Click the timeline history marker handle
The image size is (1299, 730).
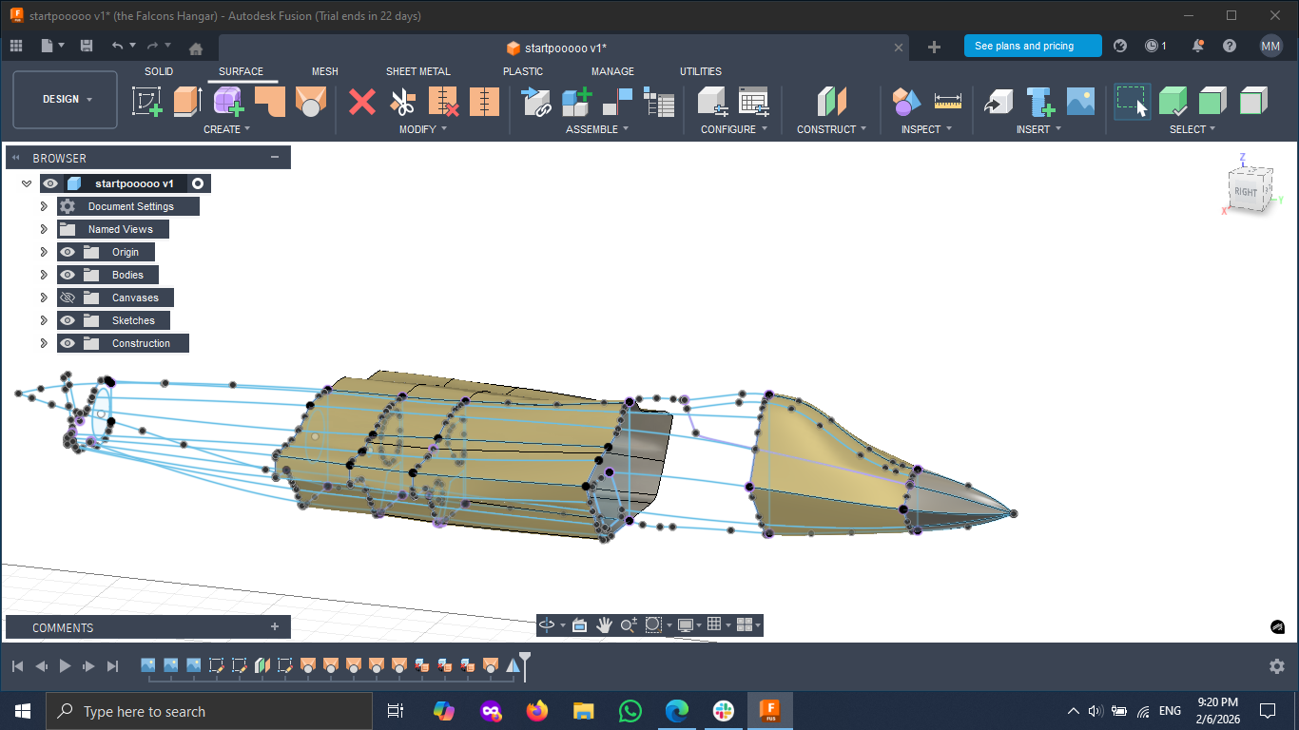pyautogui.click(x=524, y=664)
